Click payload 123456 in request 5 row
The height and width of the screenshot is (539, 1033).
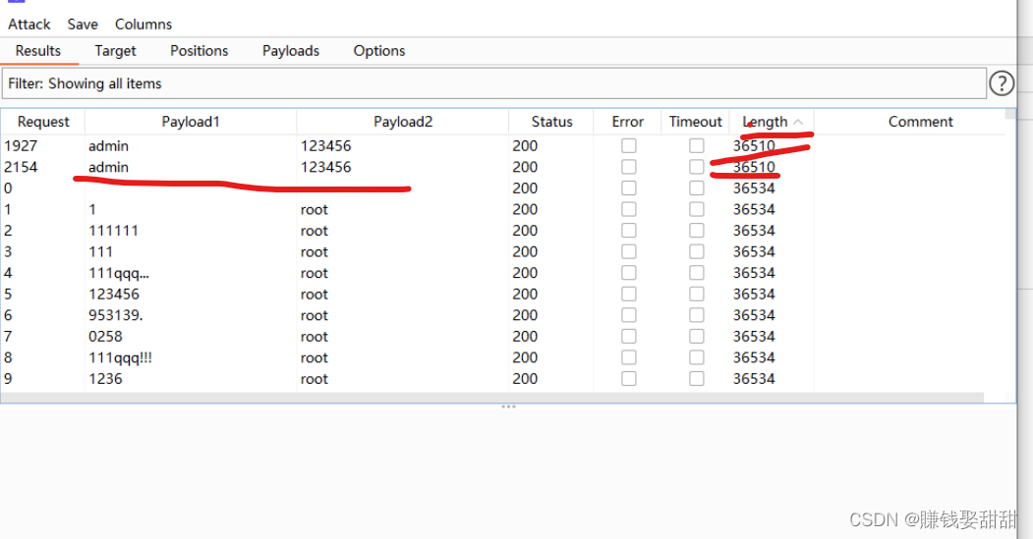point(114,294)
